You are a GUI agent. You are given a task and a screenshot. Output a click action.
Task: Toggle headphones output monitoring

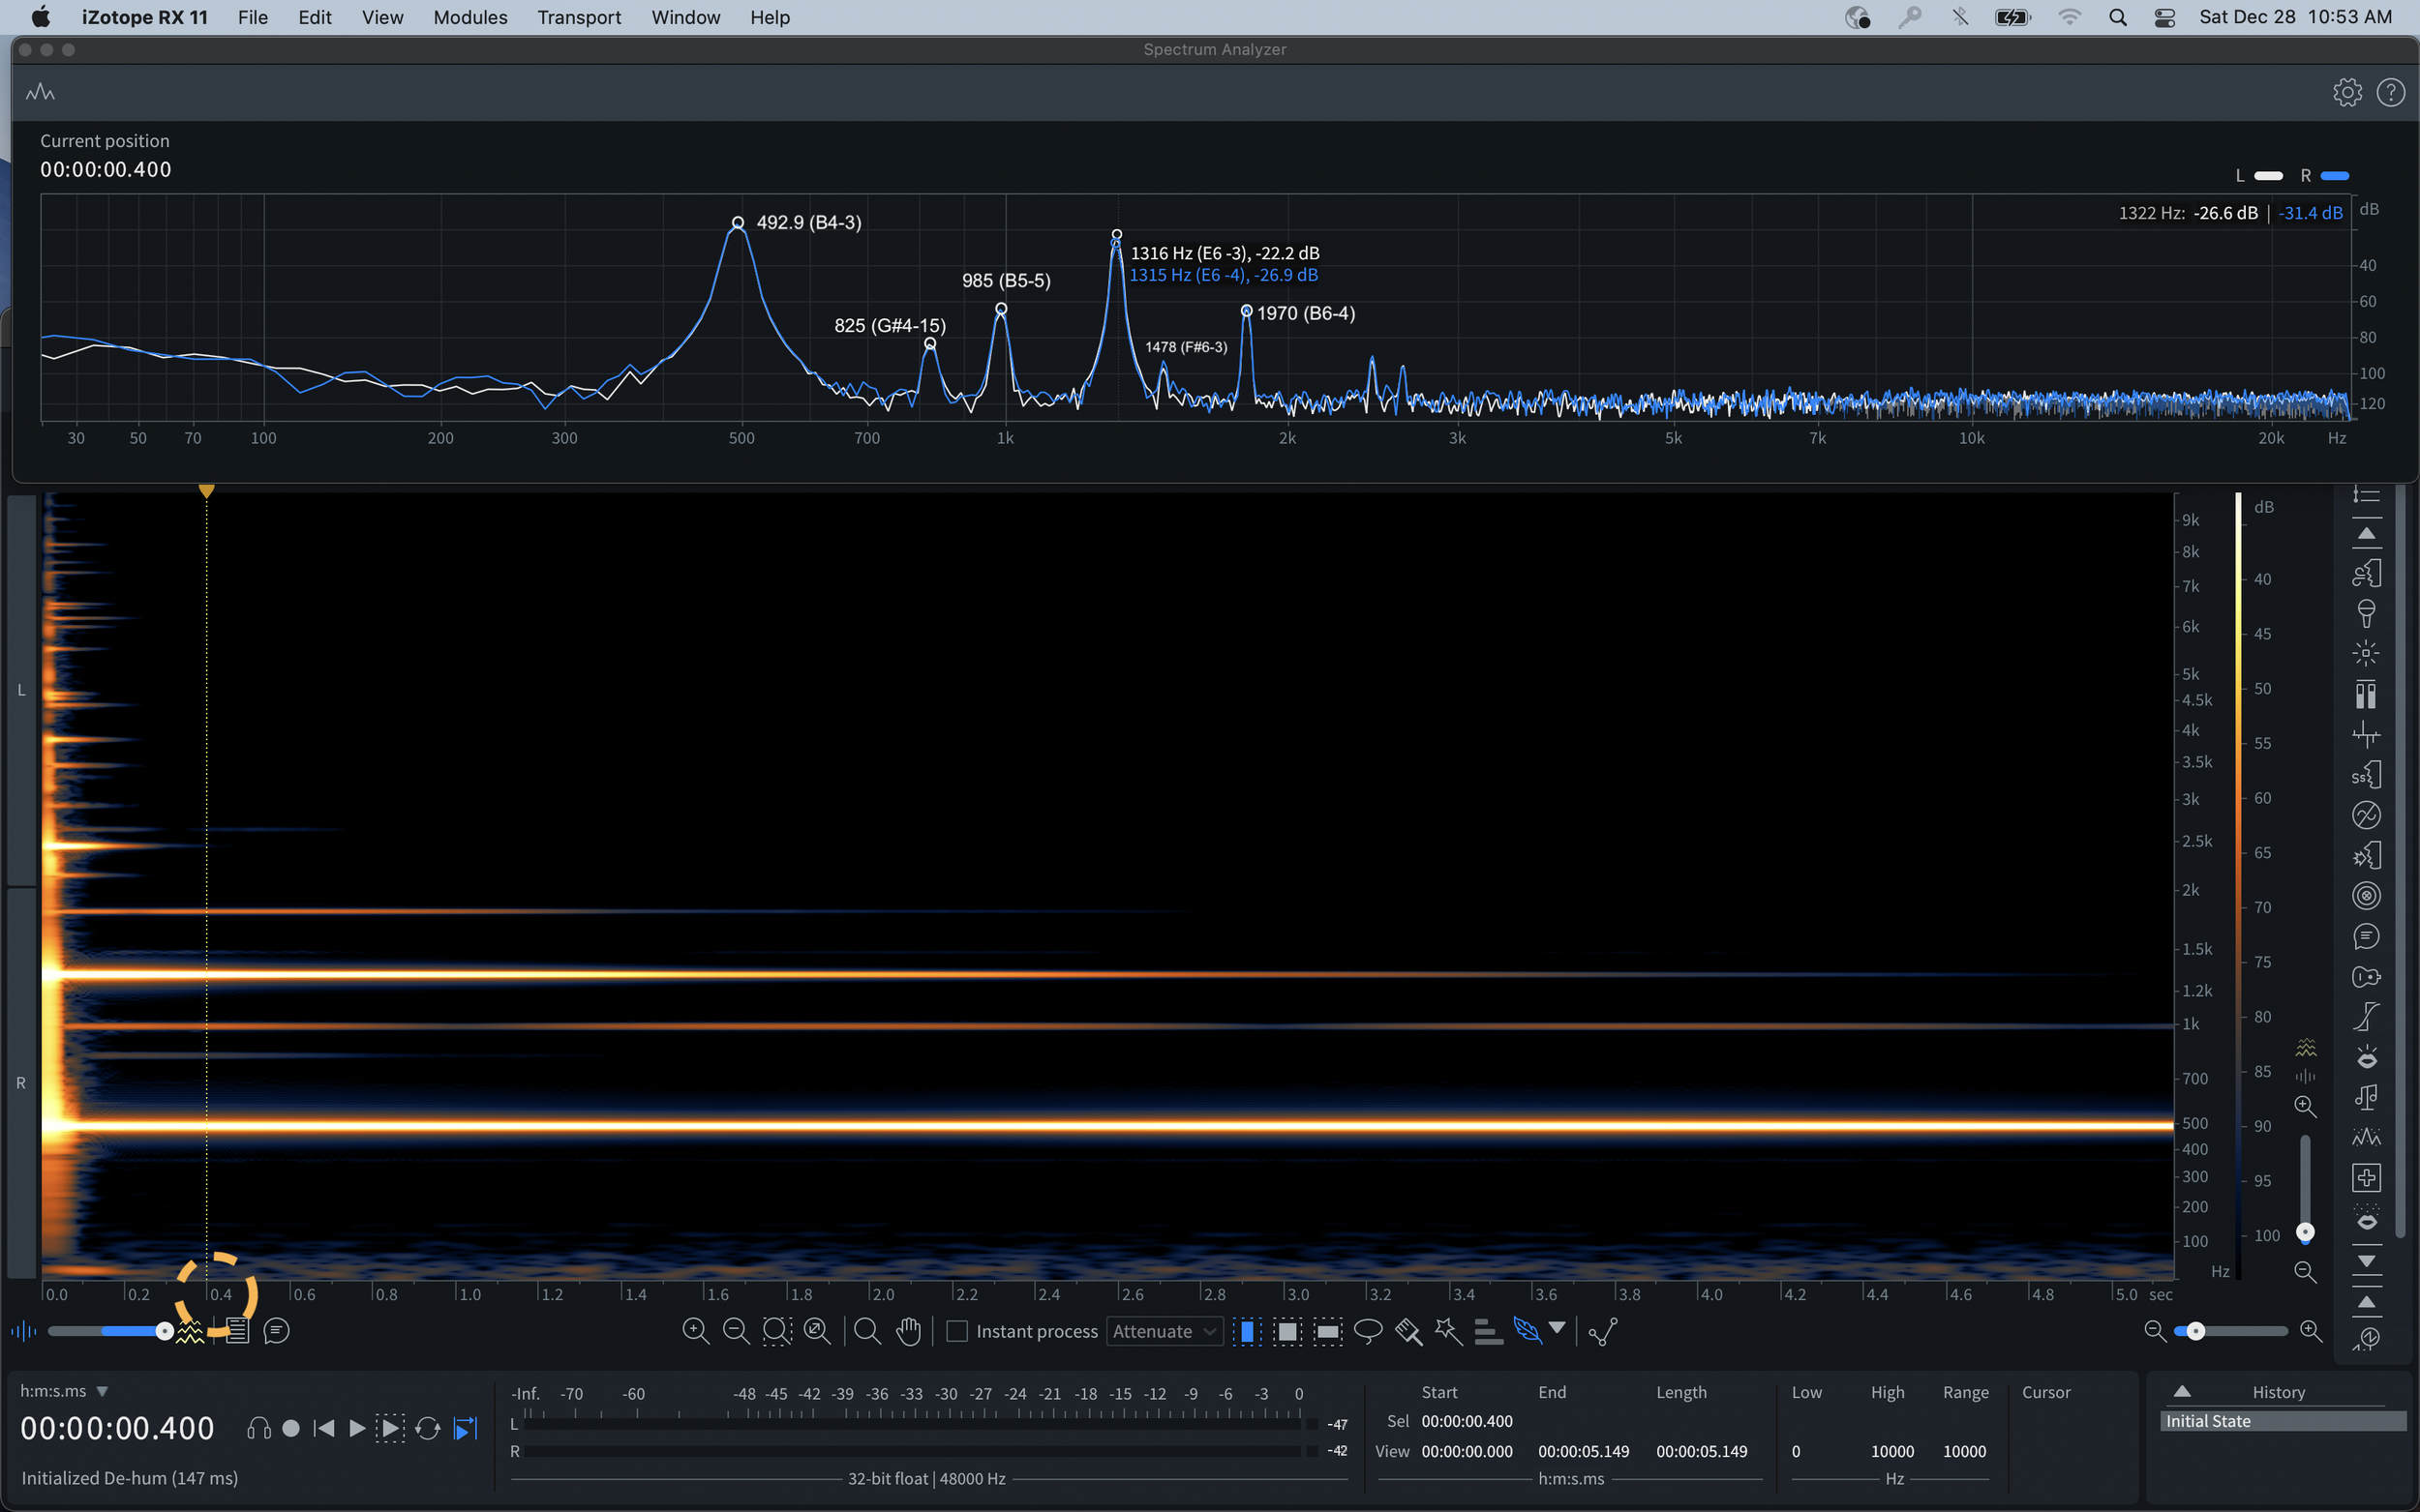point(258,1429)
